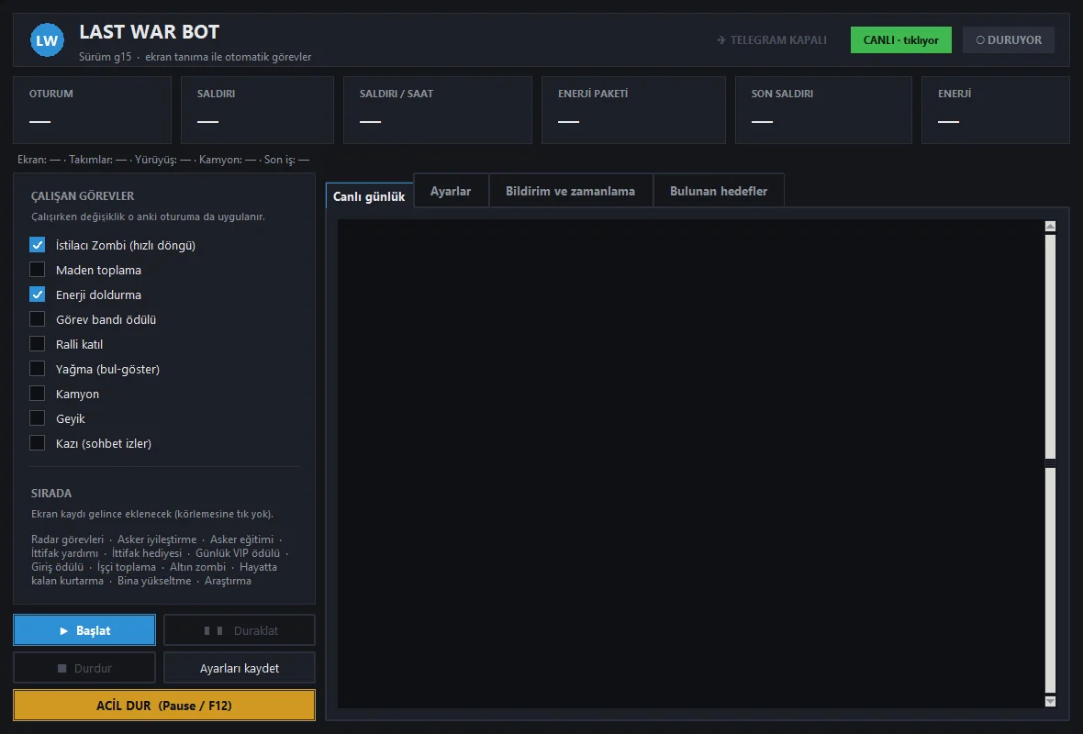Enable Görev bandı ödülü checkbox

[x=38, y=319]
